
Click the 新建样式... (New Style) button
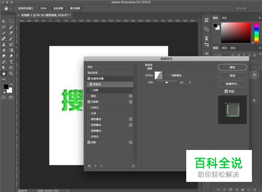point(233,84)
